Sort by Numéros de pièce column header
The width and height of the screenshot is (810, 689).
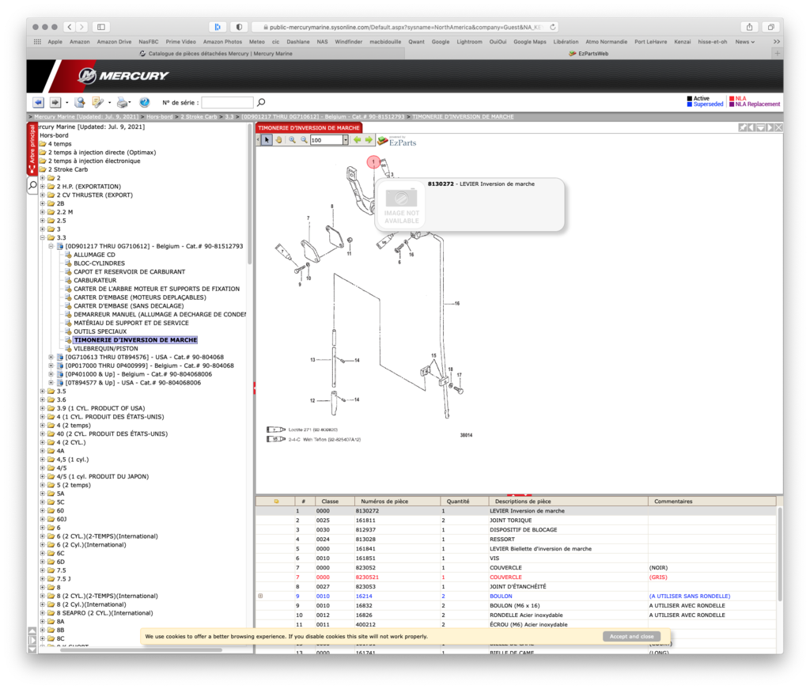point(397,501)
